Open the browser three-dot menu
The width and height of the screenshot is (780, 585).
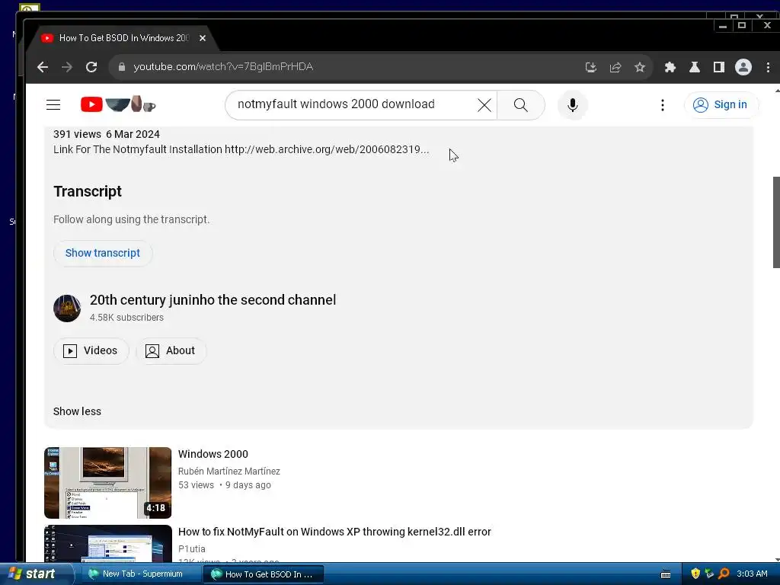(768, 67)
